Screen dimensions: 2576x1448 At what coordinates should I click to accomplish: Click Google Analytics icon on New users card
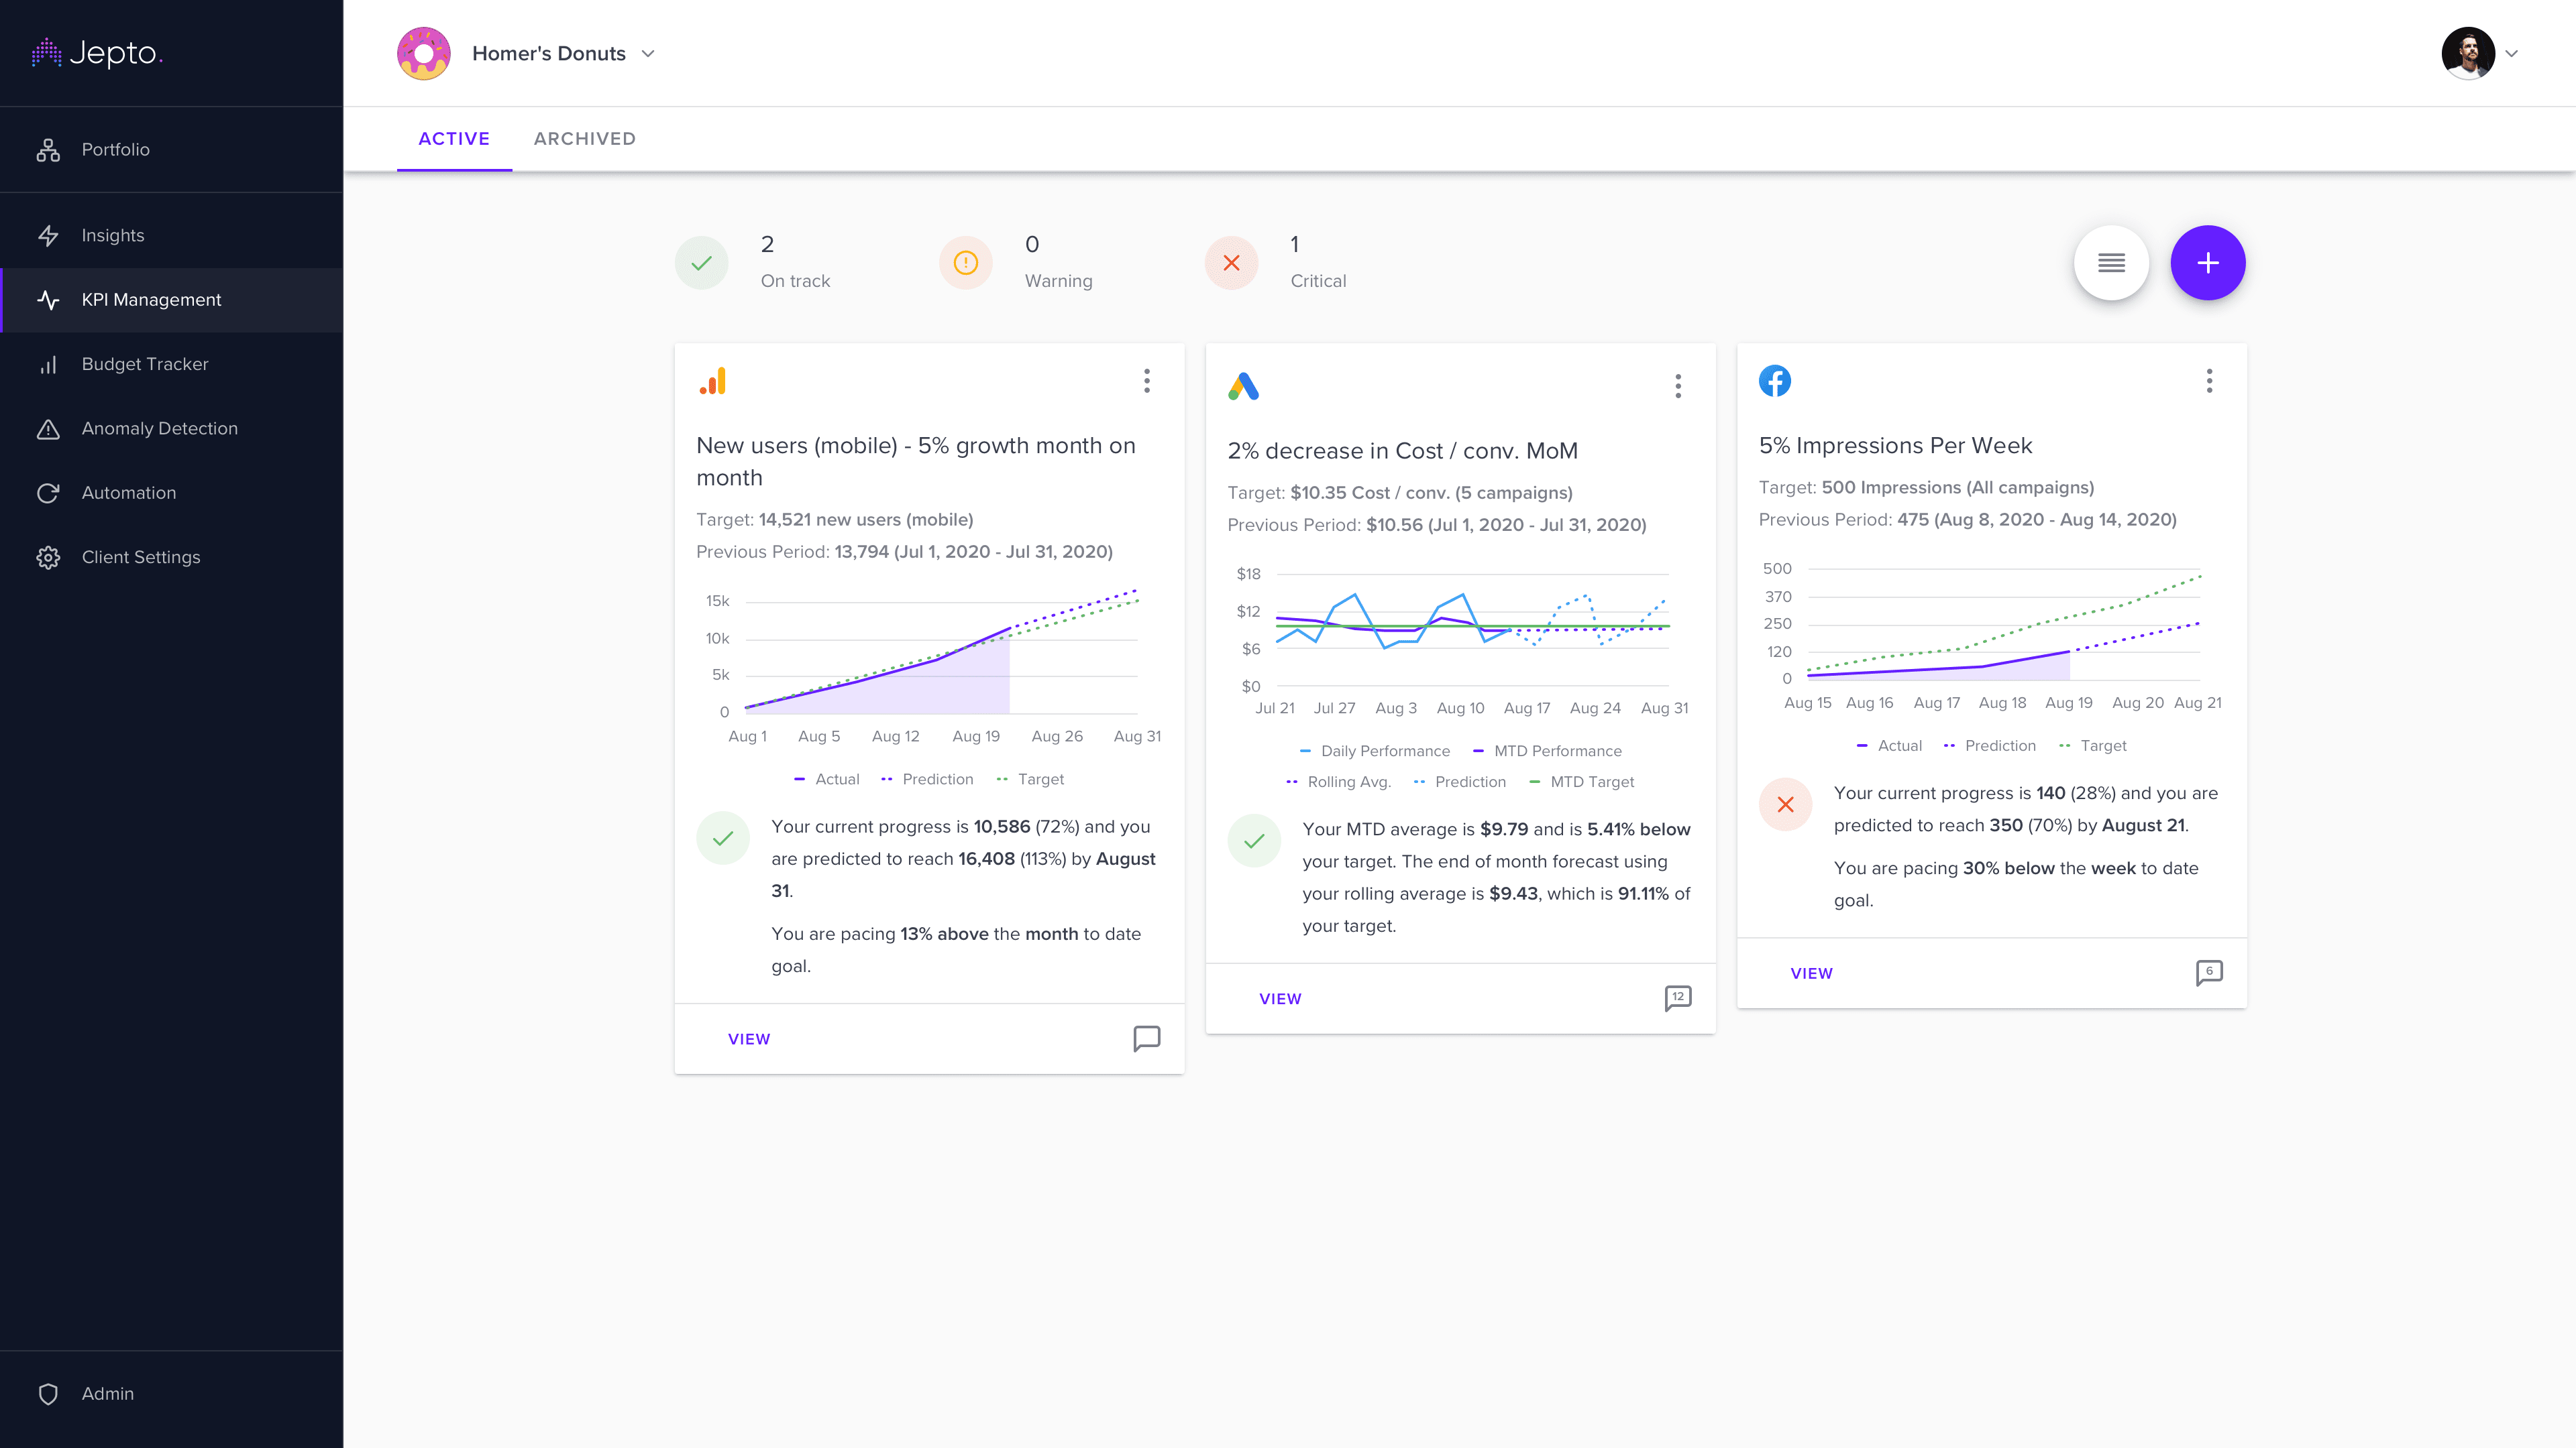713,381
